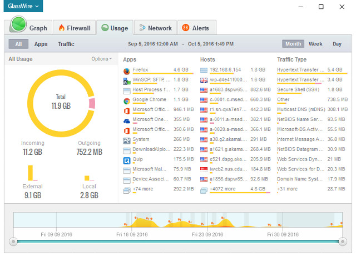
Task: Set time range to Month
Action: pyautogui.click(x=293, y=44)
